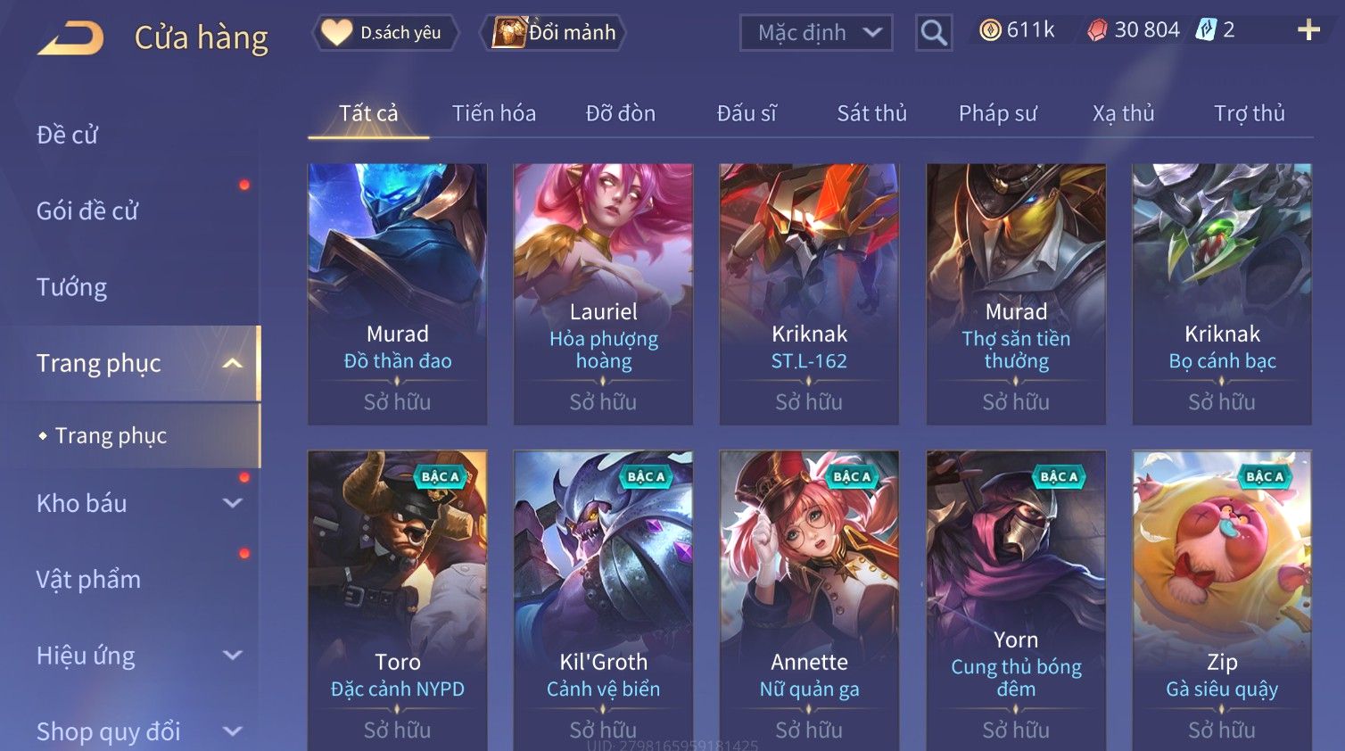
Task: Expand the Kho báu sidebar section
Action: tap(233, 503)
